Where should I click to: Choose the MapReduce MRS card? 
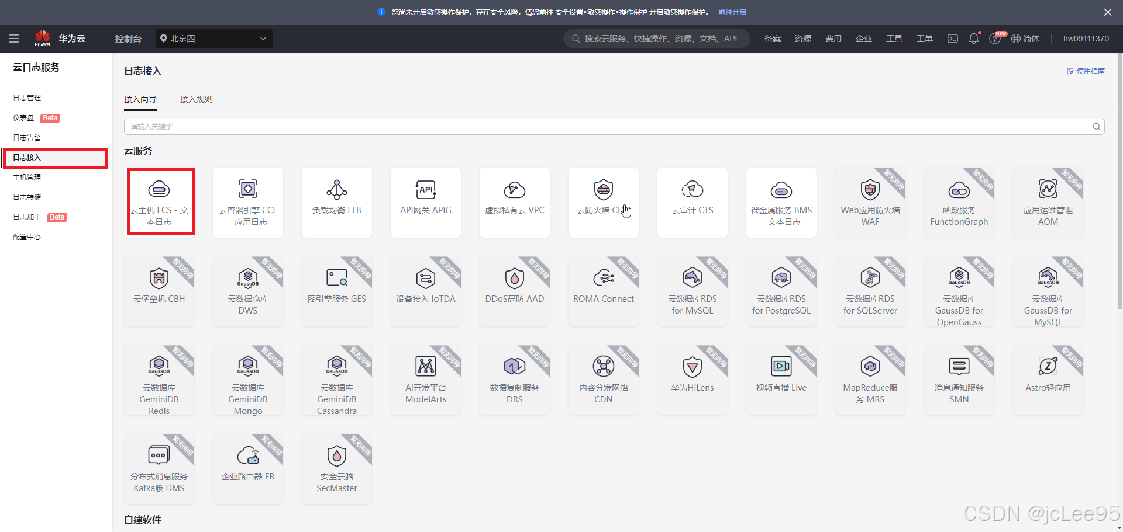pos(870,380)
